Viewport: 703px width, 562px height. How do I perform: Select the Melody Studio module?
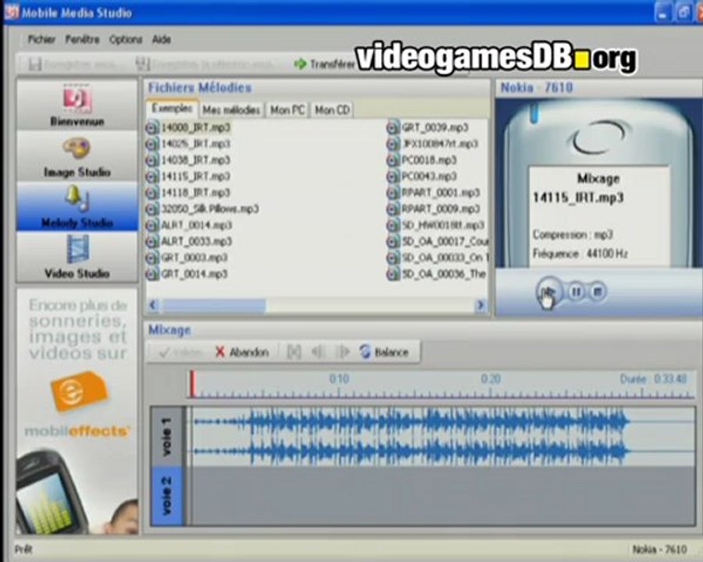tap(77, 207)
